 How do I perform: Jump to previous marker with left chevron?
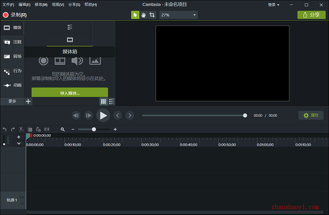(x=118, y=115)
